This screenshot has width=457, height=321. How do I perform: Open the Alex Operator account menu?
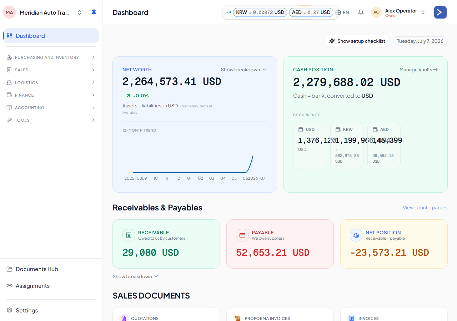coord(398,12)
